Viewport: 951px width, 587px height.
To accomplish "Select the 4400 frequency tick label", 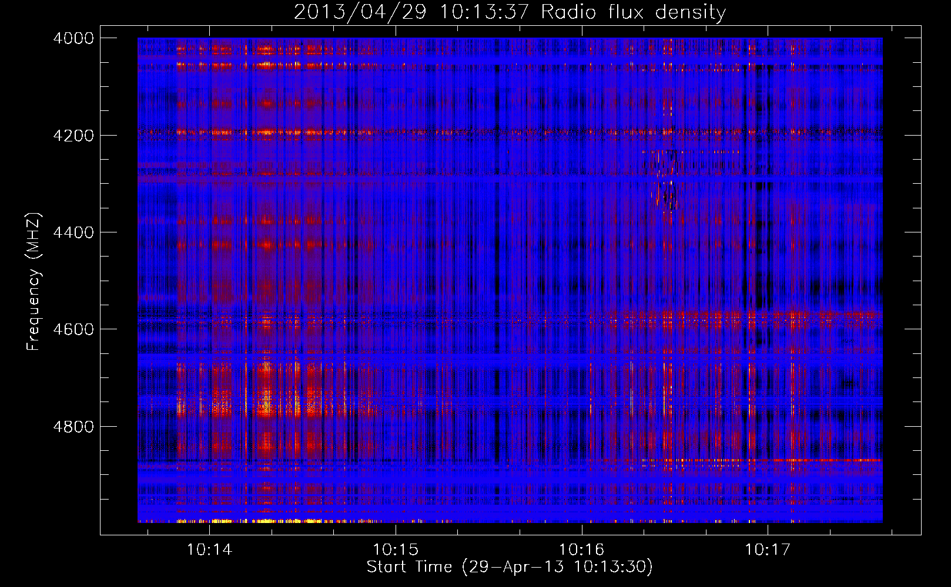I will (x=73, y=232).
